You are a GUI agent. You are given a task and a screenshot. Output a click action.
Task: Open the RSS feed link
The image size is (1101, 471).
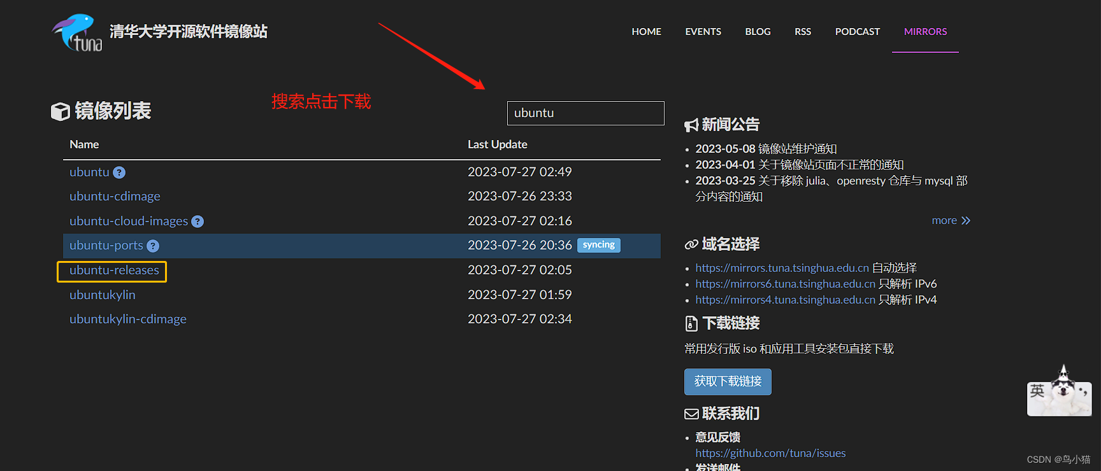point(803,31)
